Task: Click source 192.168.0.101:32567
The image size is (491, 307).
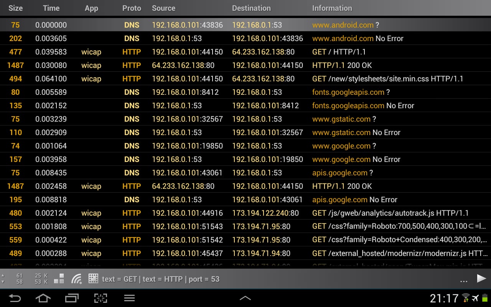Action: (187, 119)
